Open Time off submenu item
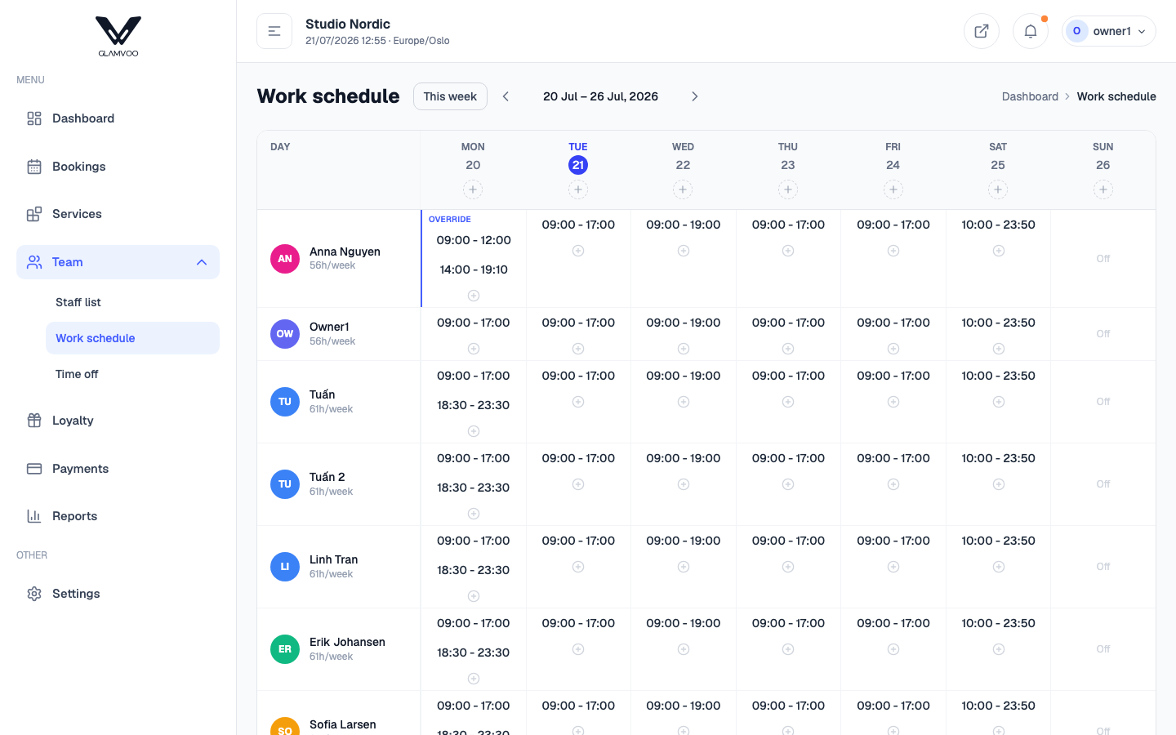Screen dimensions: 1176x735 tap(132, 374)
